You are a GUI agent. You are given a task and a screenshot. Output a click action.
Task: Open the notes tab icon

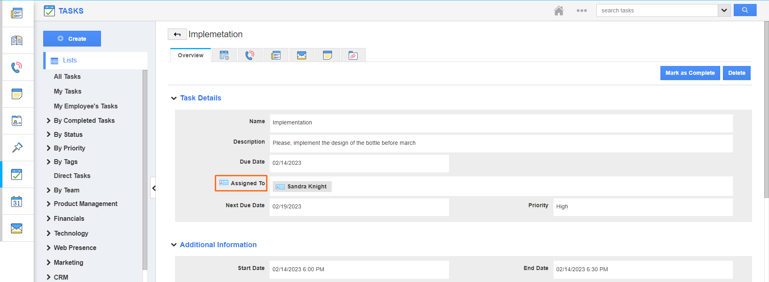coord(327,55)
